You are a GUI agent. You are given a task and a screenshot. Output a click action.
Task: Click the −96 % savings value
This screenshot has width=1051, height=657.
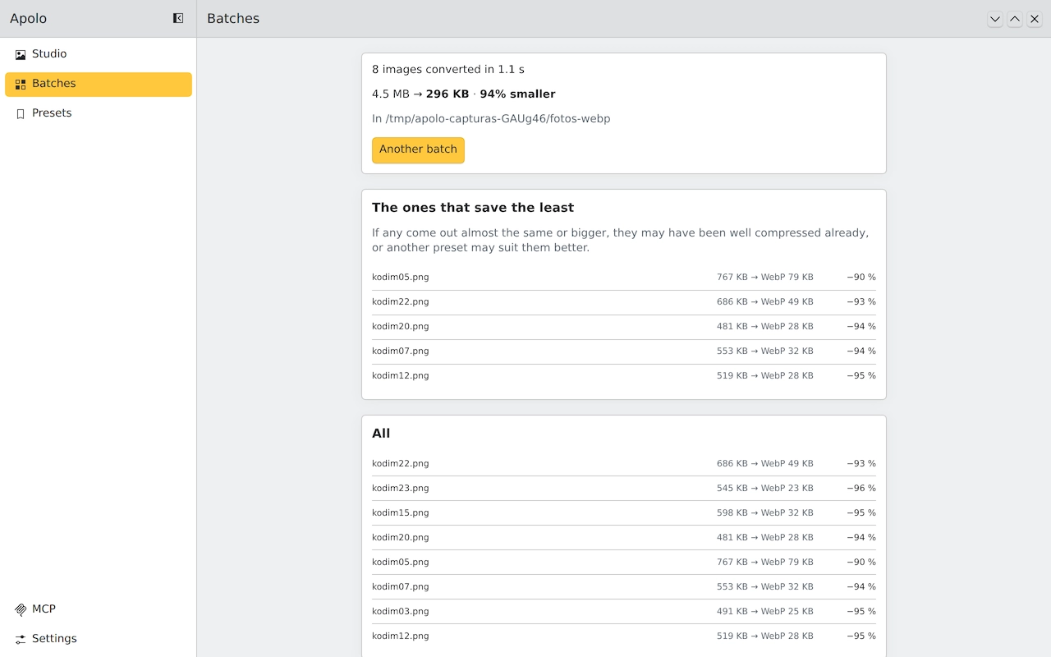[861, 489]
